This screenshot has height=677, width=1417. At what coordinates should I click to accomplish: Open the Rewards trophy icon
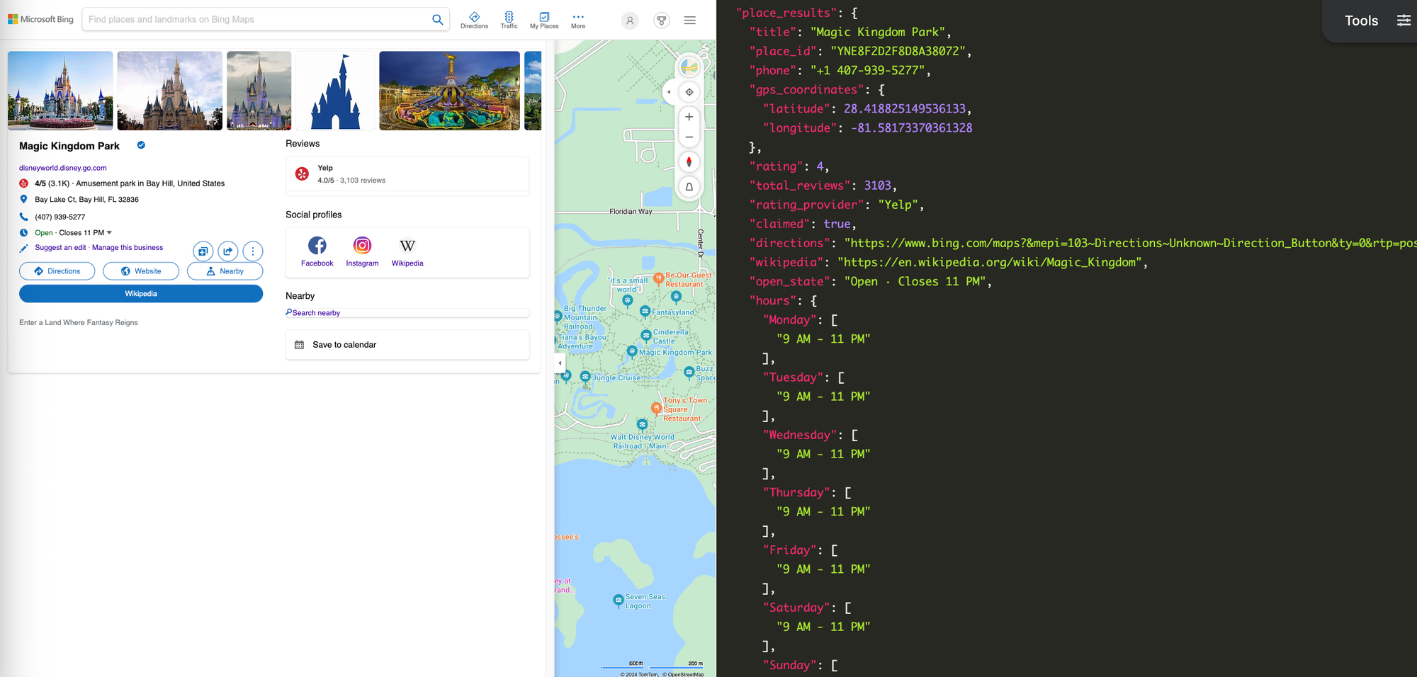(661, 21)
